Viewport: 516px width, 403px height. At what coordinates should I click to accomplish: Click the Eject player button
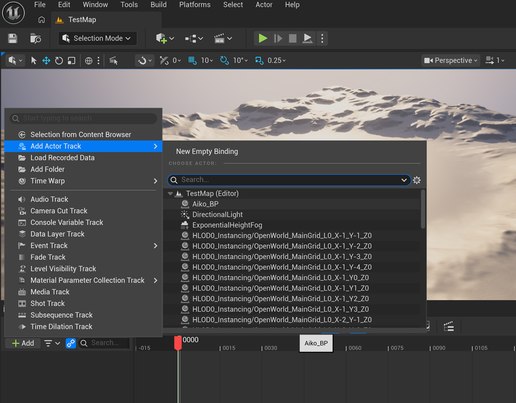(307, 38)
